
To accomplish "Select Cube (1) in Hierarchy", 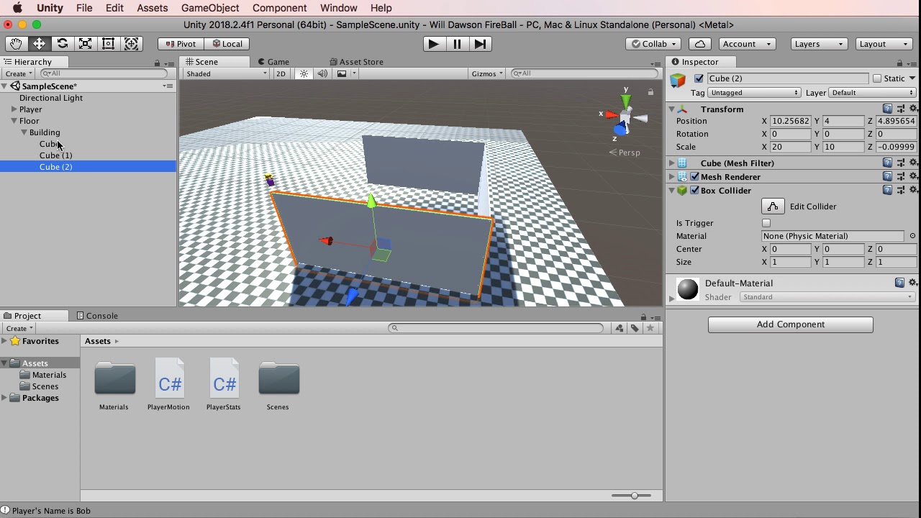I will [56, 155].
